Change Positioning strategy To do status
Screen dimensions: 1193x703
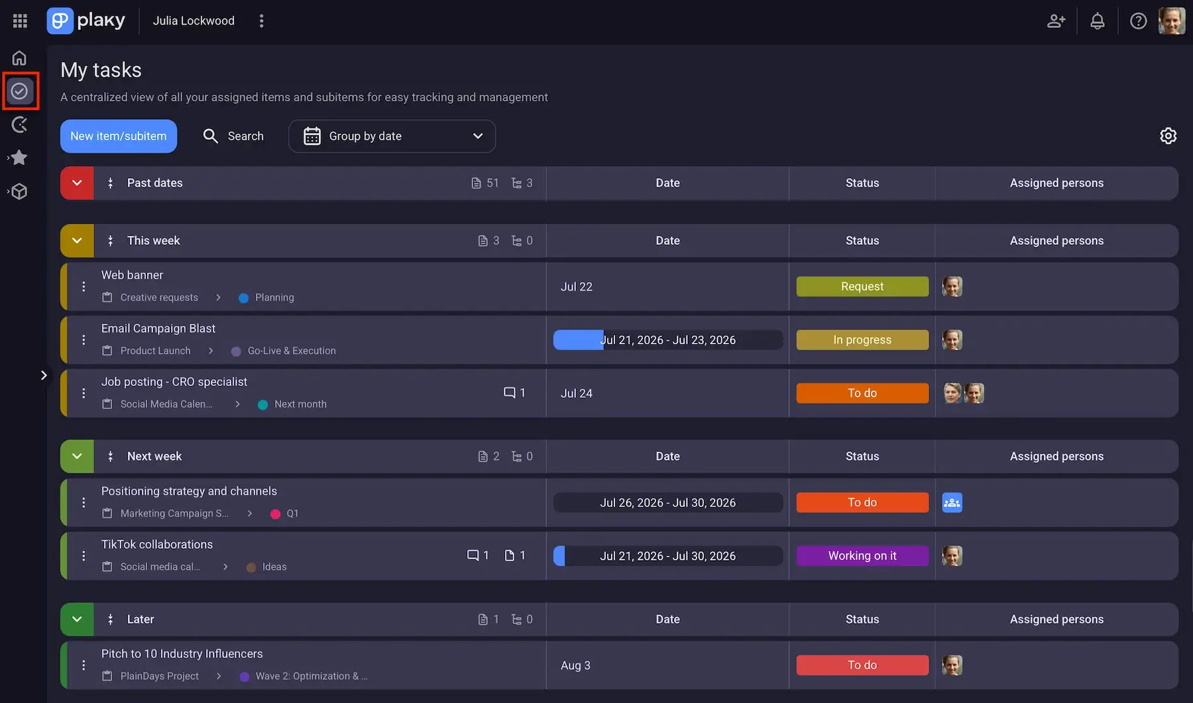(x=862, y=502)
